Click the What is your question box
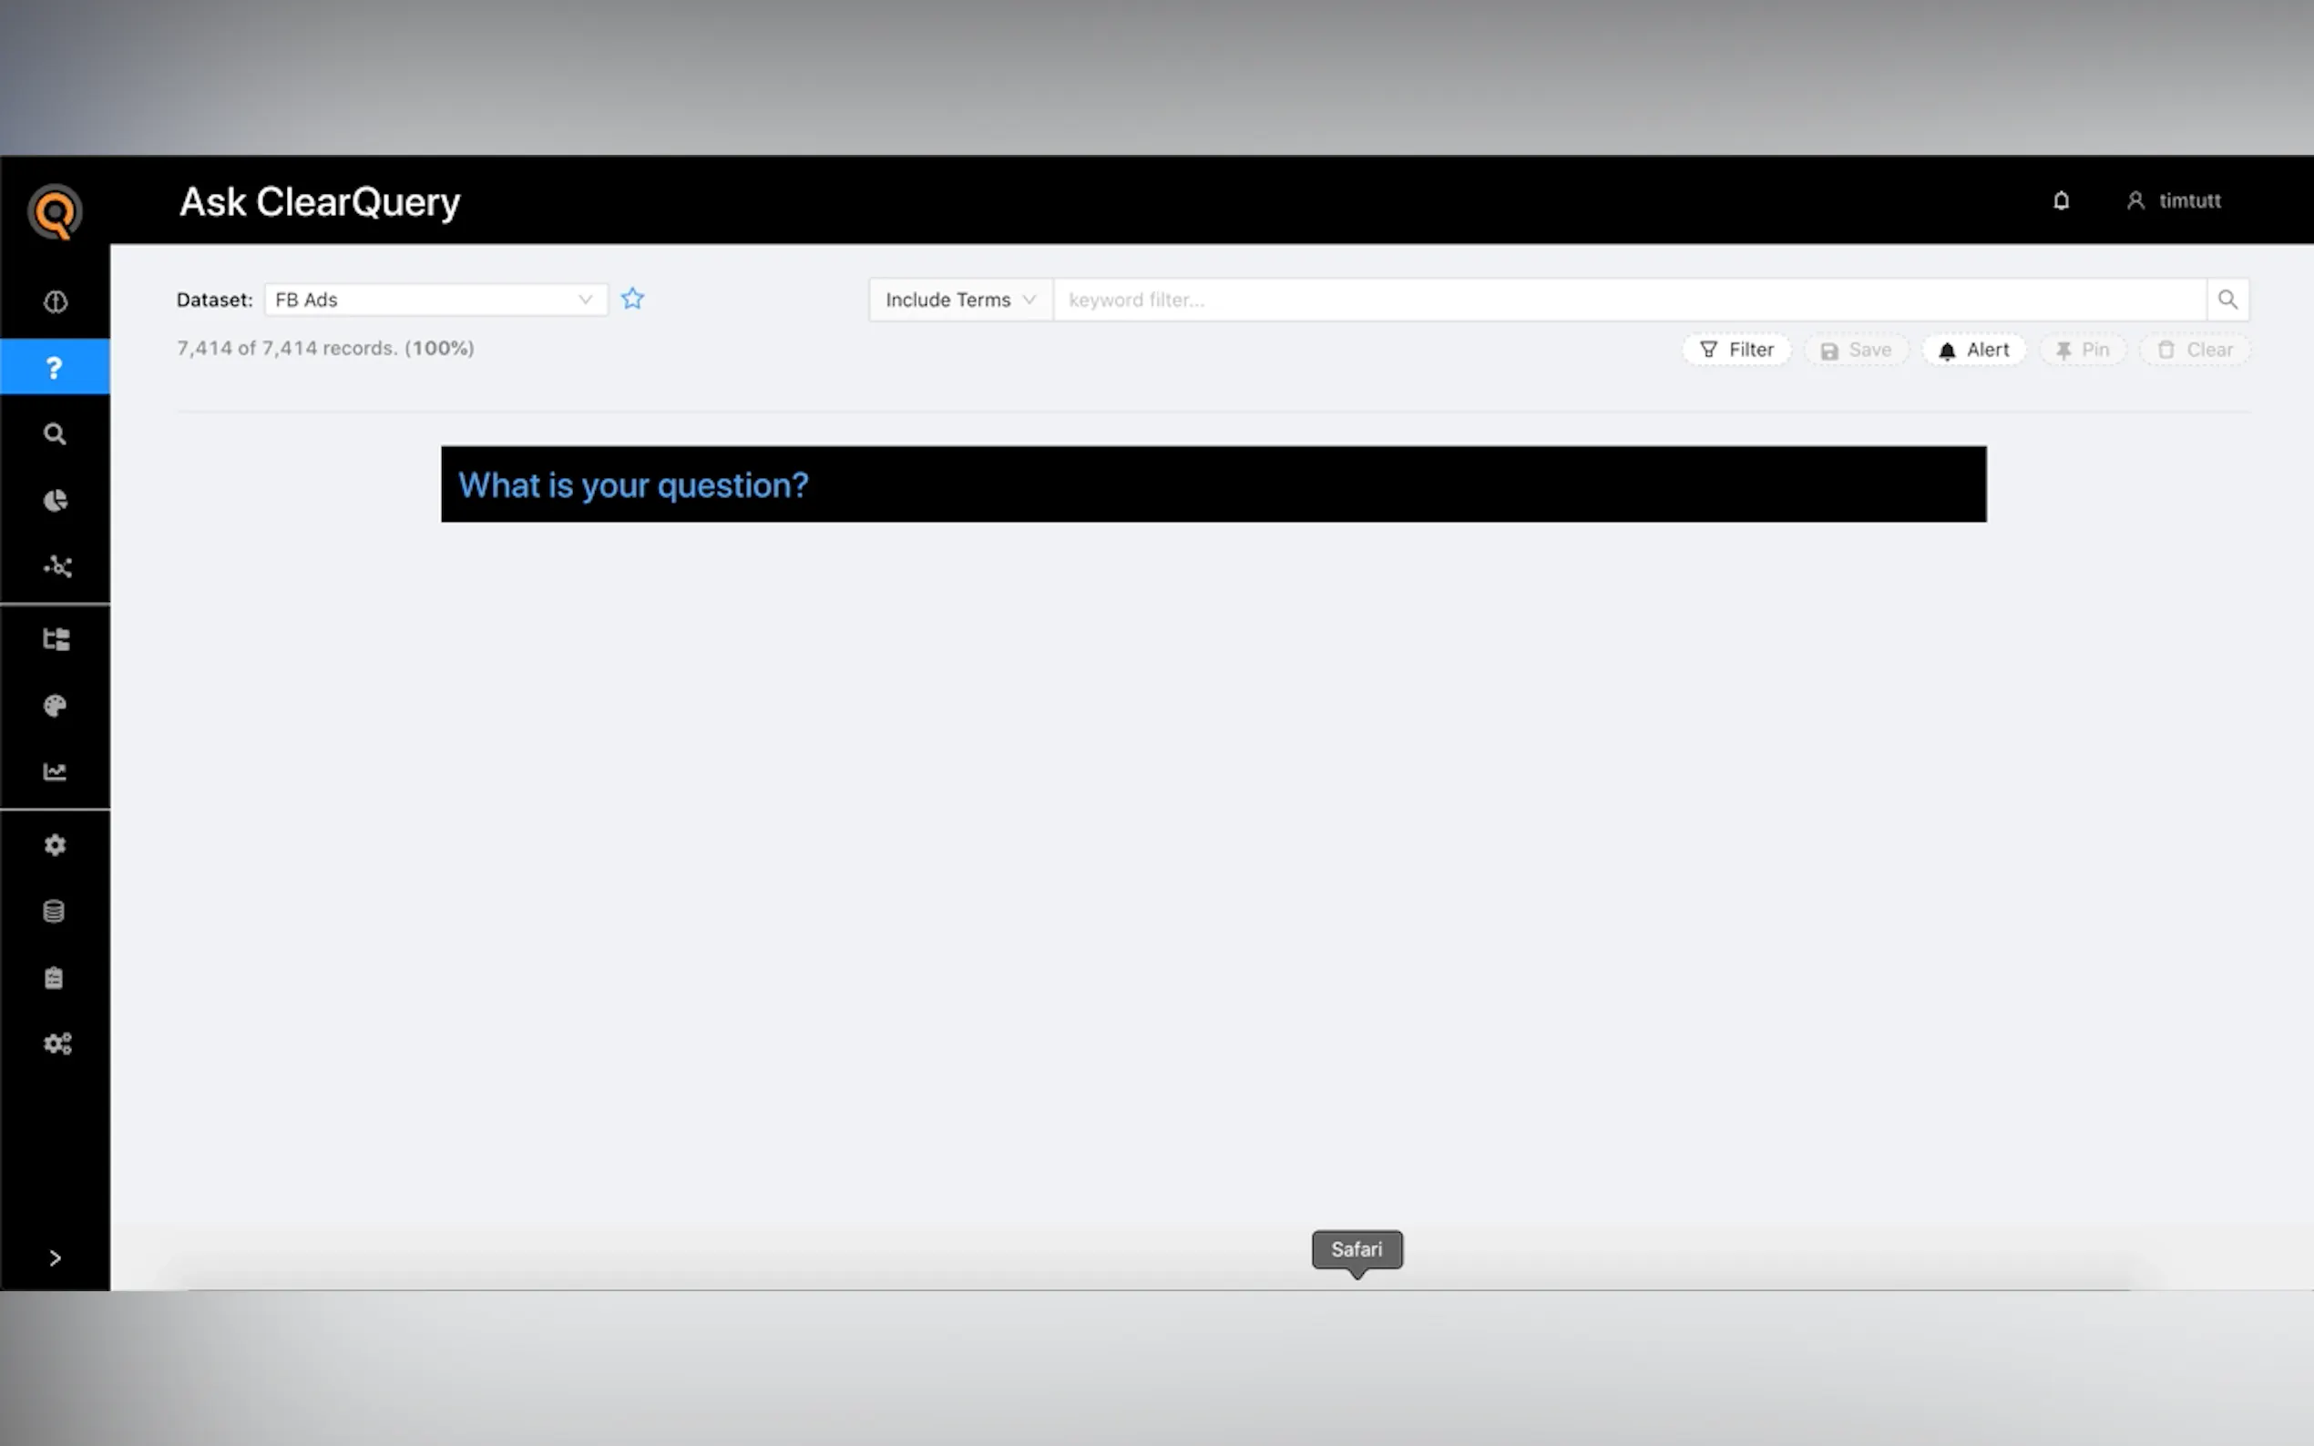The height and width of the screenshot is (1446, 2314). tap(1212, 484)
